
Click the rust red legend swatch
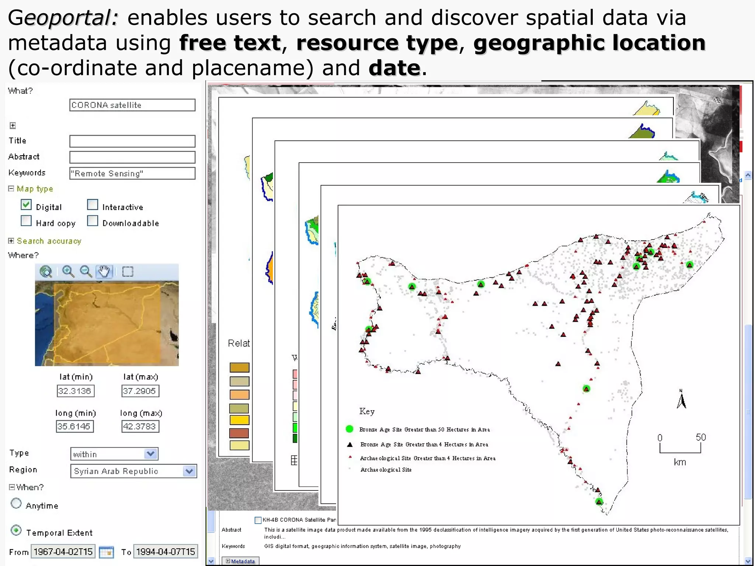[x=239, y=433]
